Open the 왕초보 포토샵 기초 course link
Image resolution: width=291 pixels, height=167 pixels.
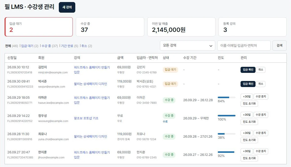click(86, 118)
